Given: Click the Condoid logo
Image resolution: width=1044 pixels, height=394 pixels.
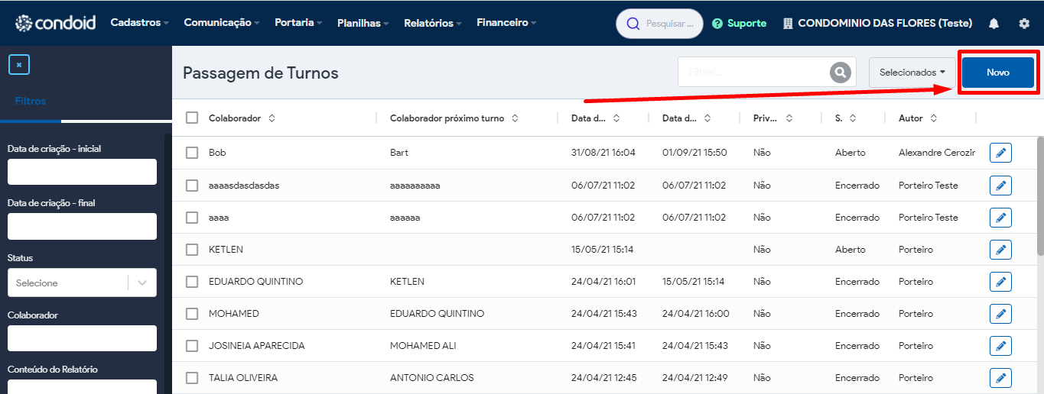Looking at the screenshot, I should 56,23.
